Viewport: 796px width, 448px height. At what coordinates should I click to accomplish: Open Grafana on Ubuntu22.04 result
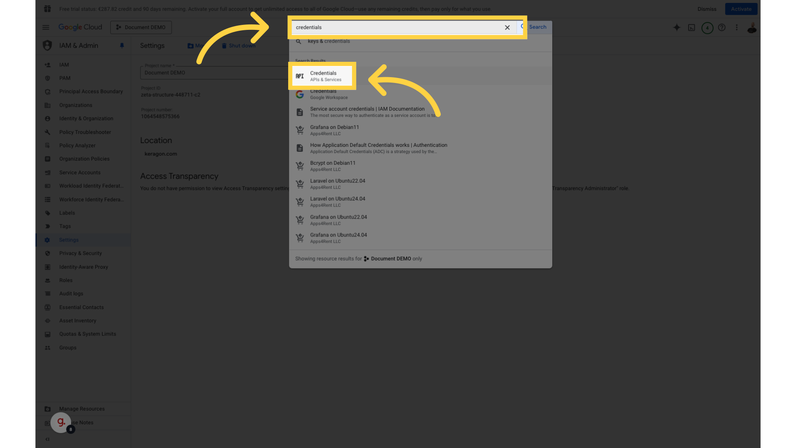tap(420, 220)
